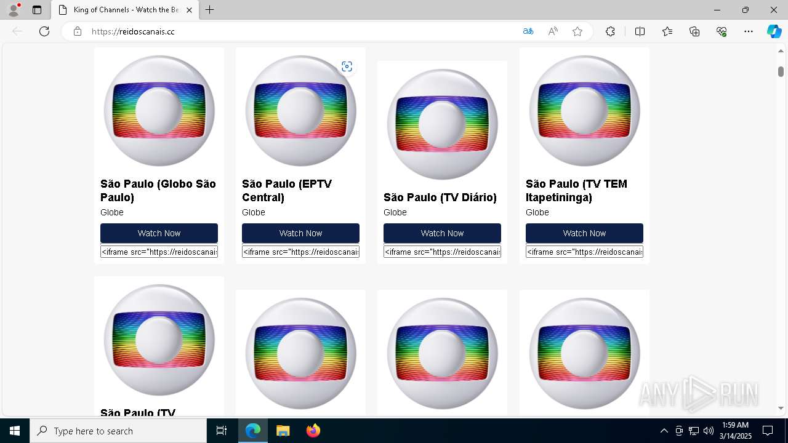Watch Now for EPTV Central
Image resolution: width=788 pixels, height=443 pixels.
coord(300,233)
